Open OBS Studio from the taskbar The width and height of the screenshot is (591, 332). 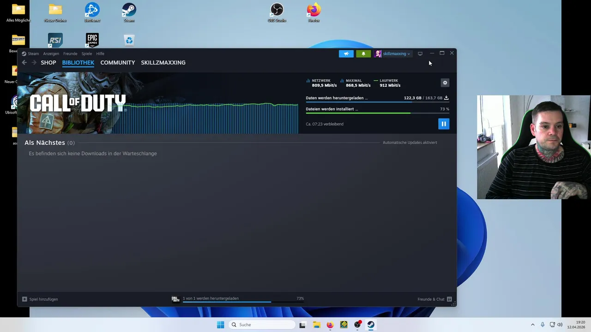[x=357, y=325]
